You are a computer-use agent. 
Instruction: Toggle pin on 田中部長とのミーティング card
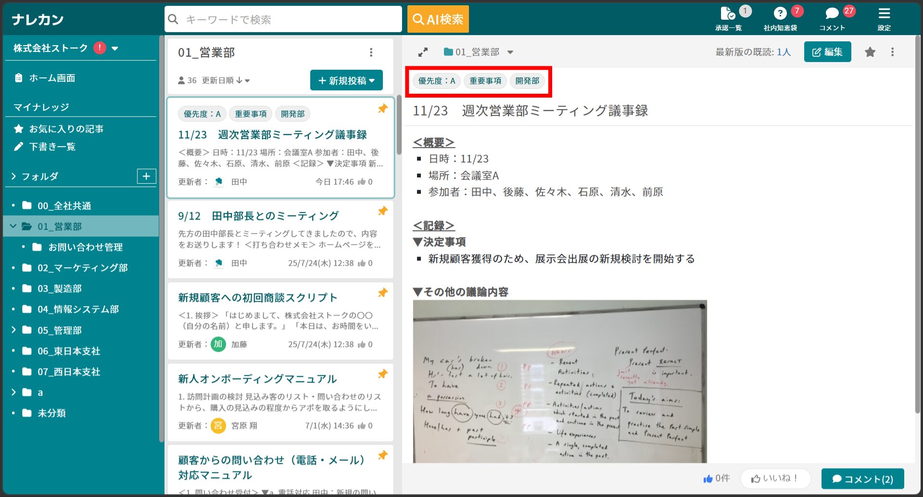click(x=383, y=211)
